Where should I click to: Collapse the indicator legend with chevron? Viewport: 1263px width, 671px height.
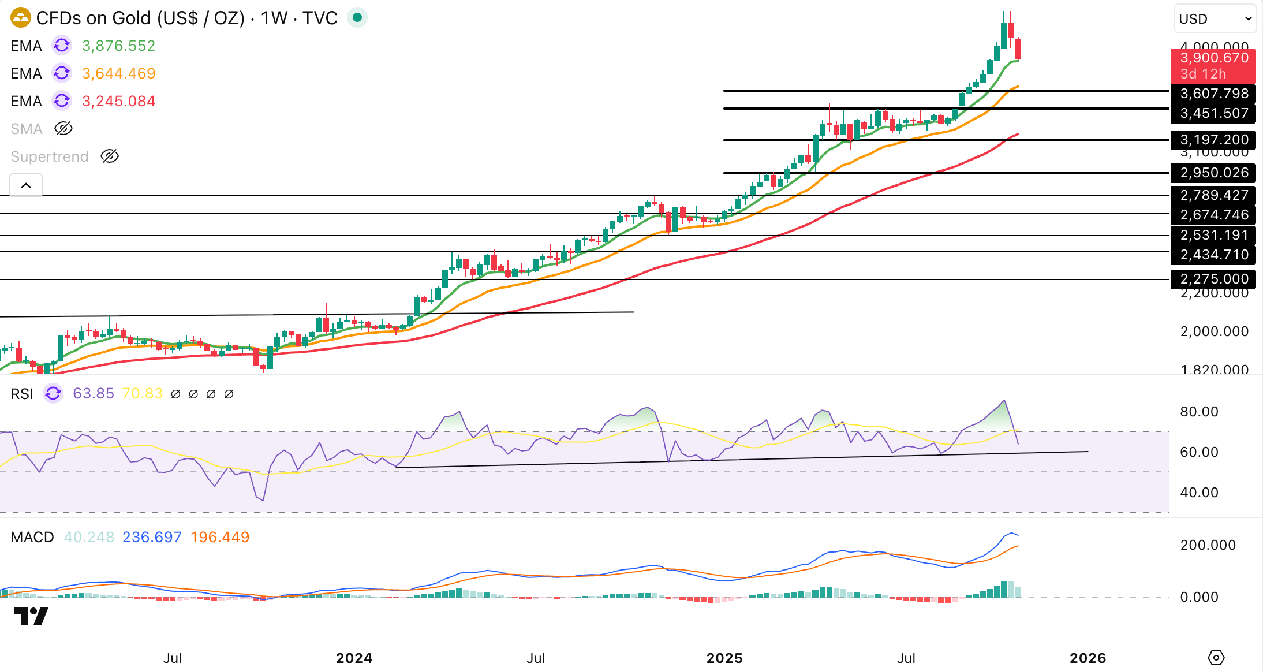[x=26, y=185]
